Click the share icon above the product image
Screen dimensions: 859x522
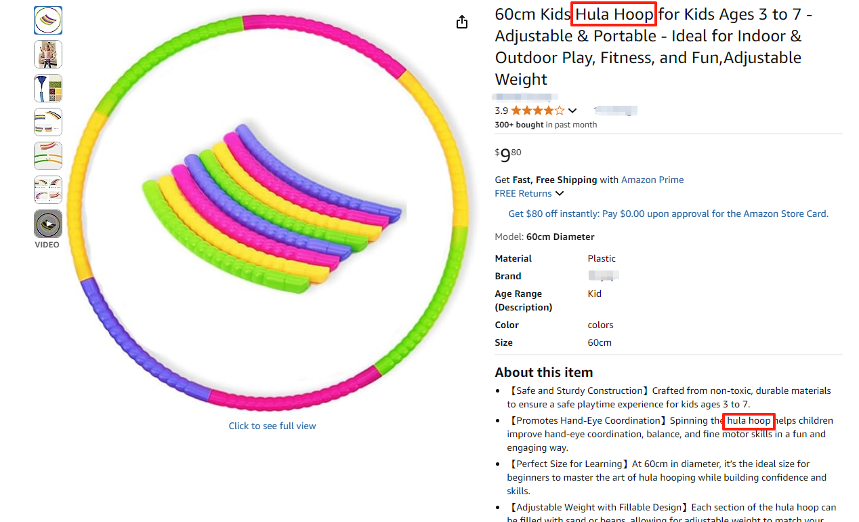tap(462, 22)
